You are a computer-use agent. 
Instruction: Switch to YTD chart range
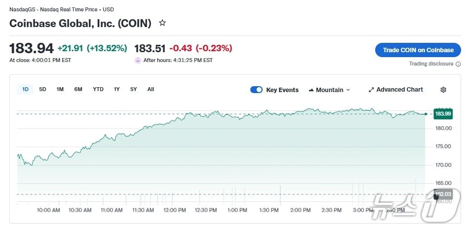tap(98, 89)
